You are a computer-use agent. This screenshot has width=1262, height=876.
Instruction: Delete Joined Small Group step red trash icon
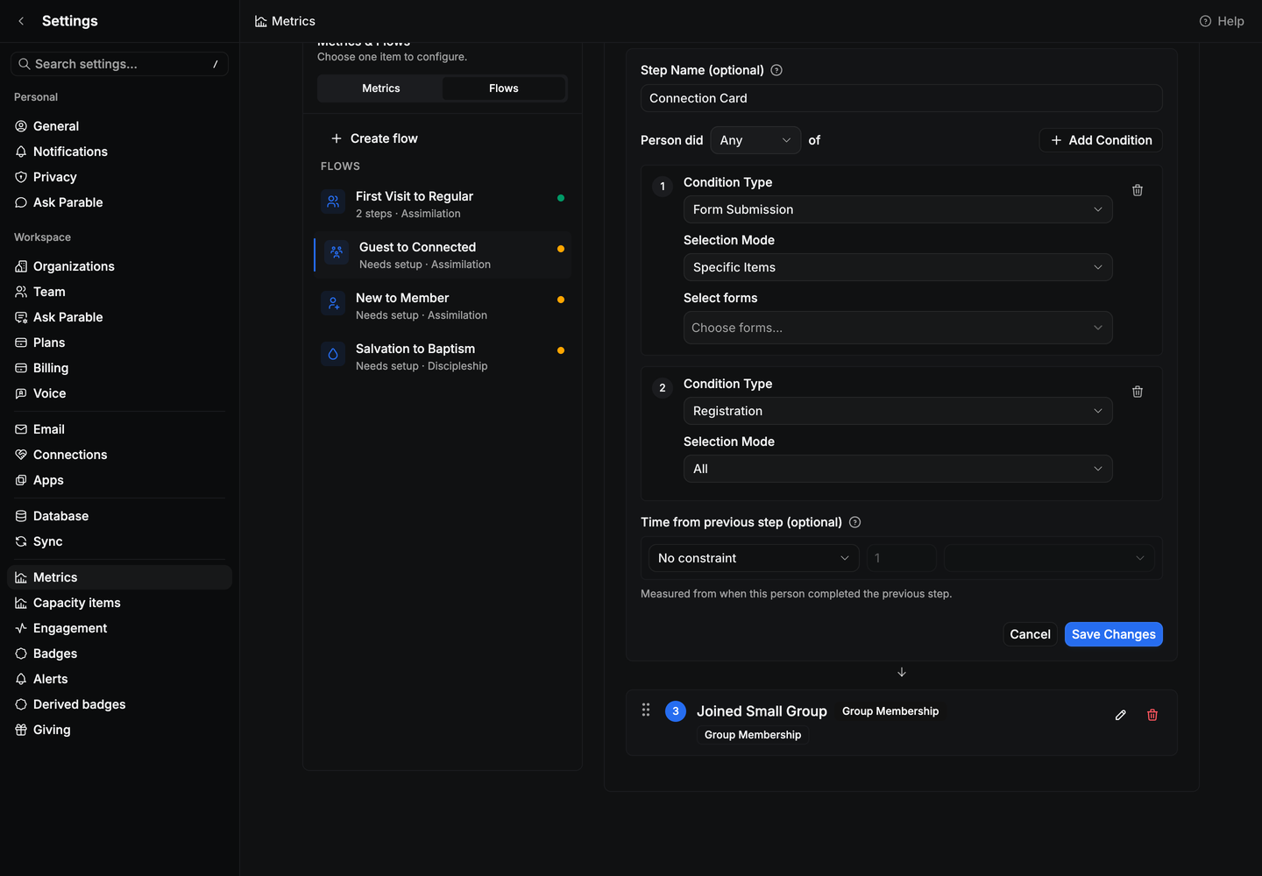[1152, 715]
